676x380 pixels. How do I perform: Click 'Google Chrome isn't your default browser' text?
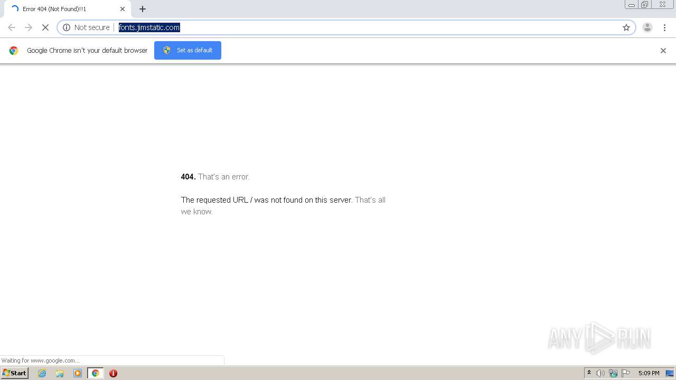point(87,51)
